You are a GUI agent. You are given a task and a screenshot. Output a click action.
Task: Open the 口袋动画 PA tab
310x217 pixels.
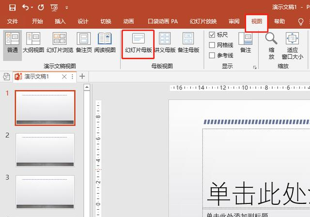click(x=163, y=21)
